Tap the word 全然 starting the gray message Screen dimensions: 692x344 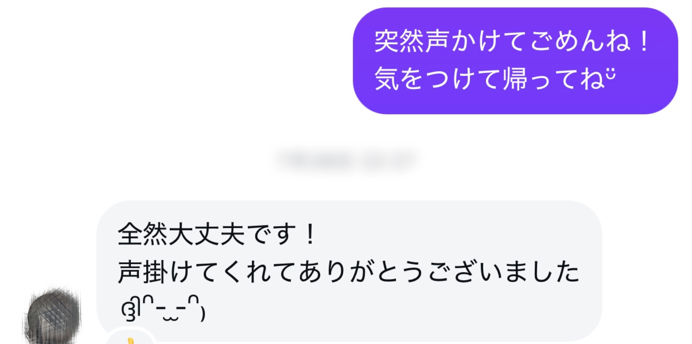(143, 234)
